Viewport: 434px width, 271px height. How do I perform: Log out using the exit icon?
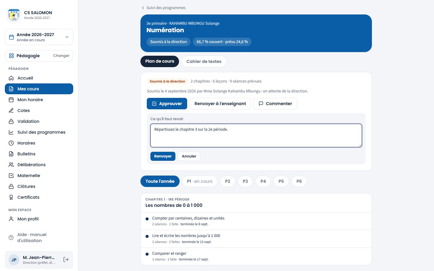click(66, 260)
